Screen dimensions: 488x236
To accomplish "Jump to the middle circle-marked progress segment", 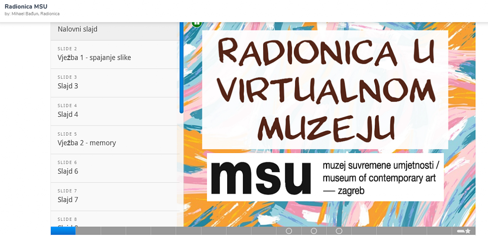I will coord(314,231).
